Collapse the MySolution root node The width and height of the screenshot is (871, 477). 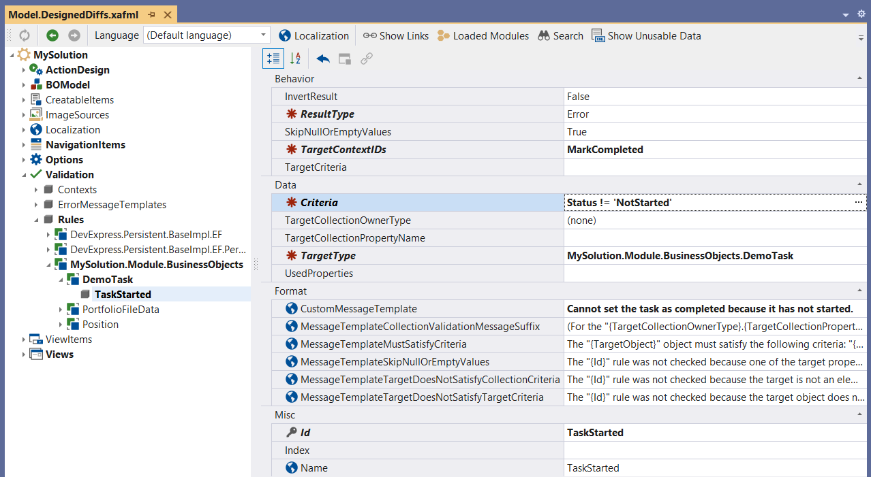[x=11, y=55]
